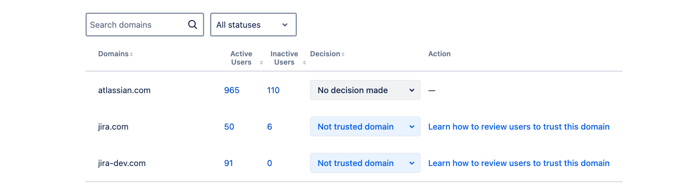This screenshot has width=694, height=191.
Task: Sort by Inactive Users column arrows
Action: point(304,63)
